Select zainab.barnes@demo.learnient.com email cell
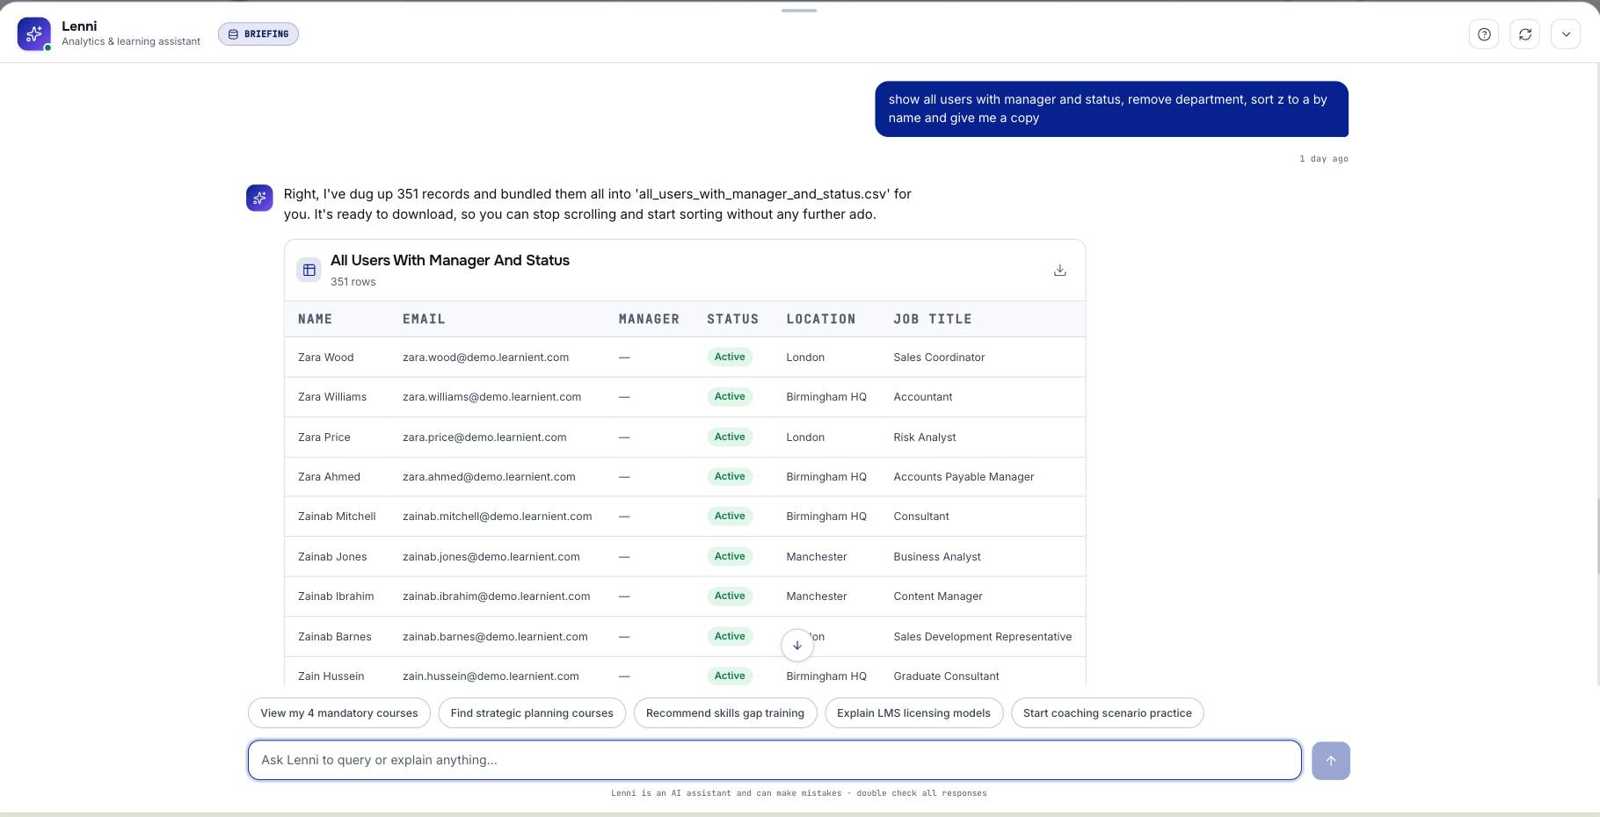The image size is (1600, 817). point(495,637)
